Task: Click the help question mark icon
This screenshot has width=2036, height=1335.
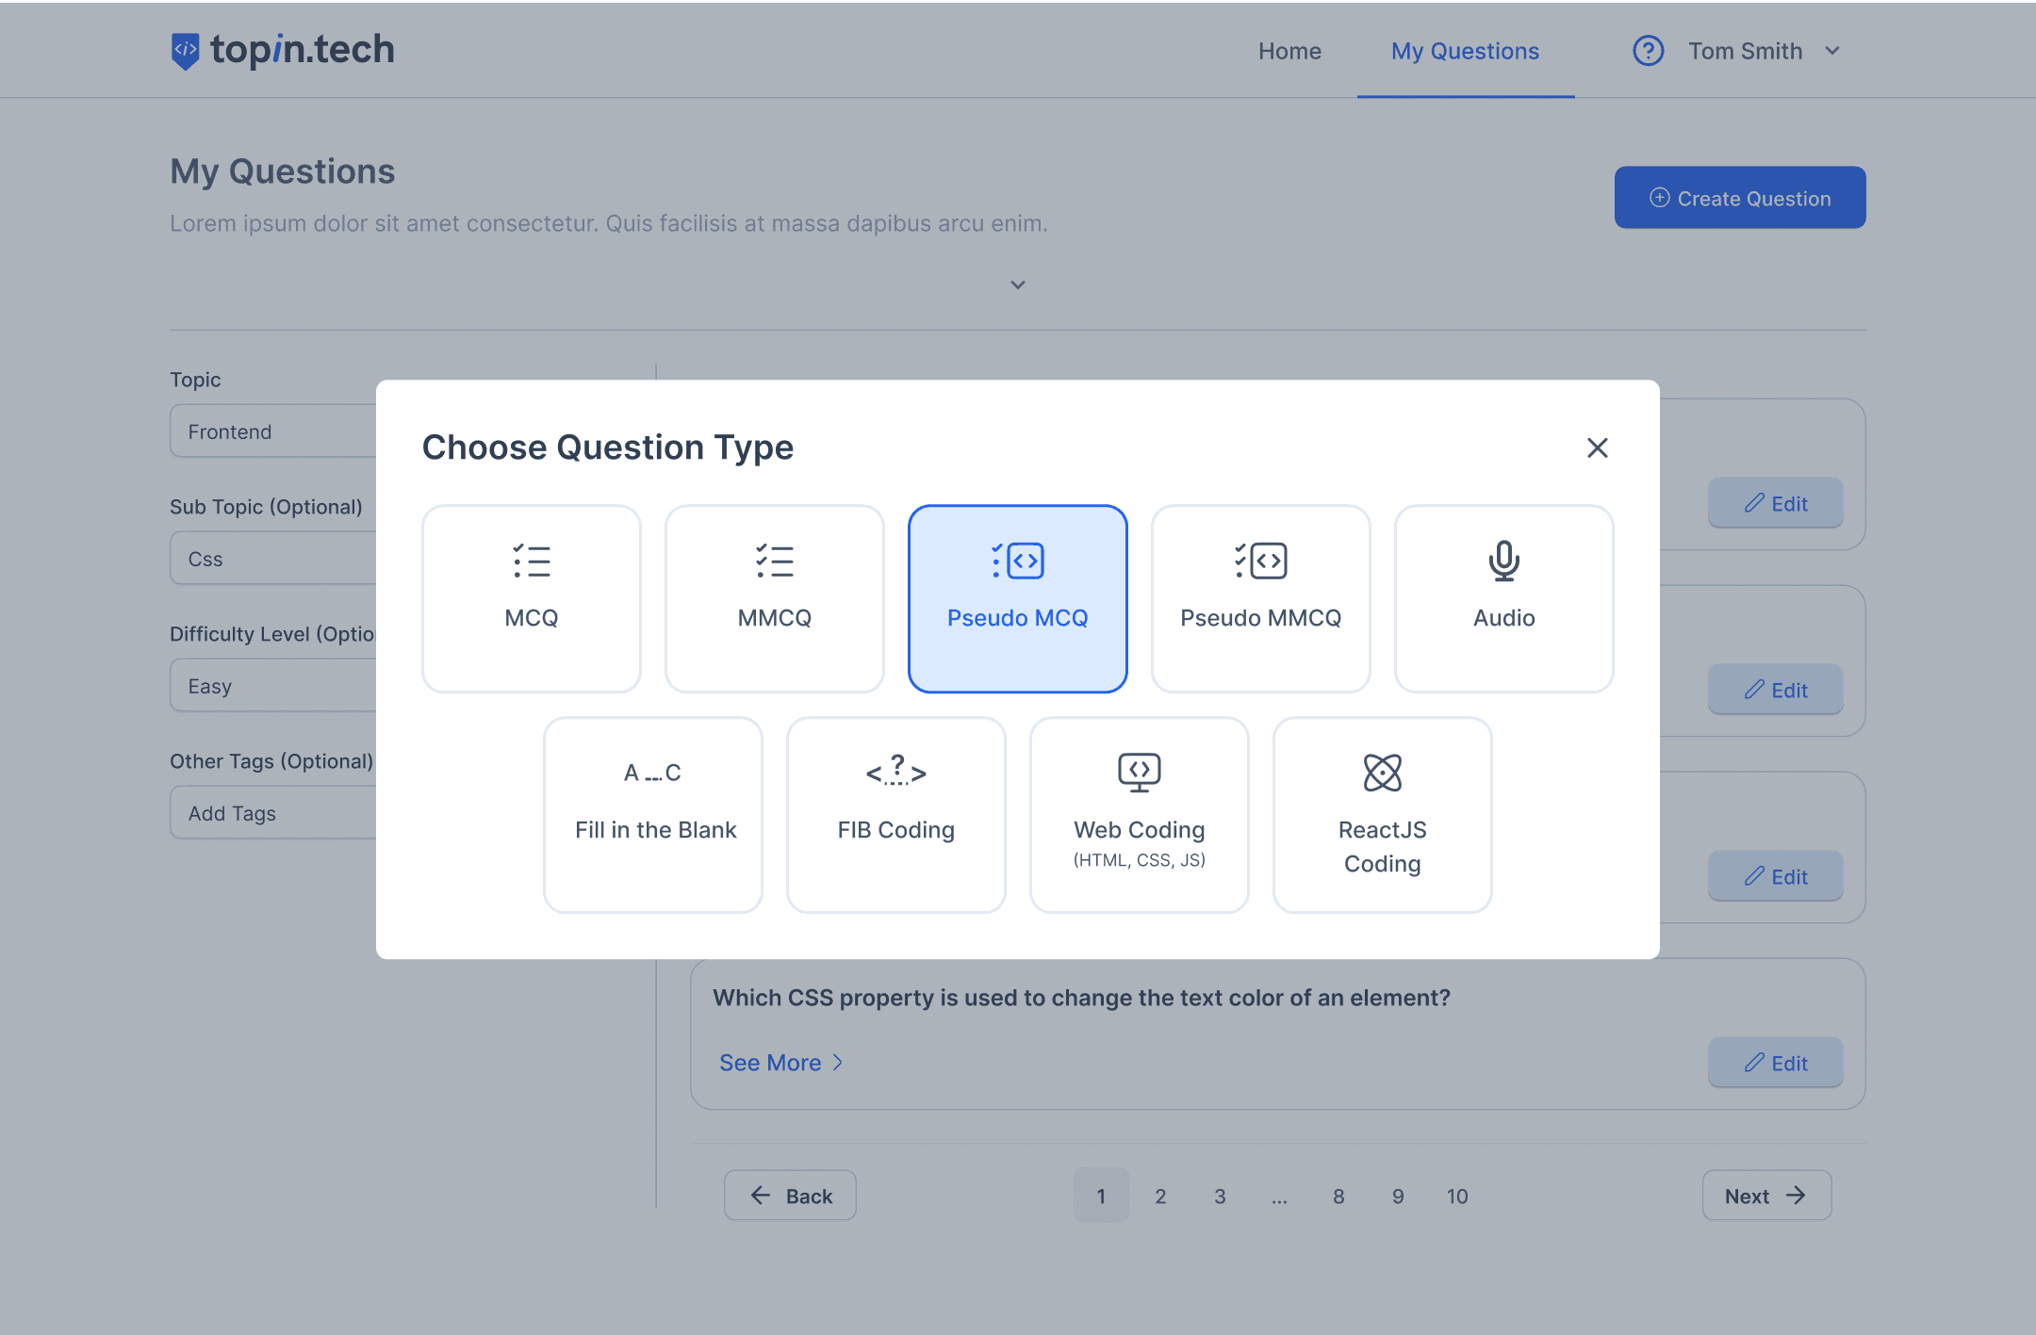Action: pos(1648,51)
